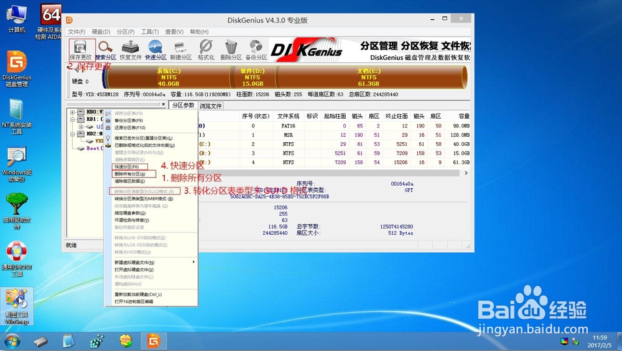
Task: Switch to the 浏览文件 tab
Action: coord(211,106)
